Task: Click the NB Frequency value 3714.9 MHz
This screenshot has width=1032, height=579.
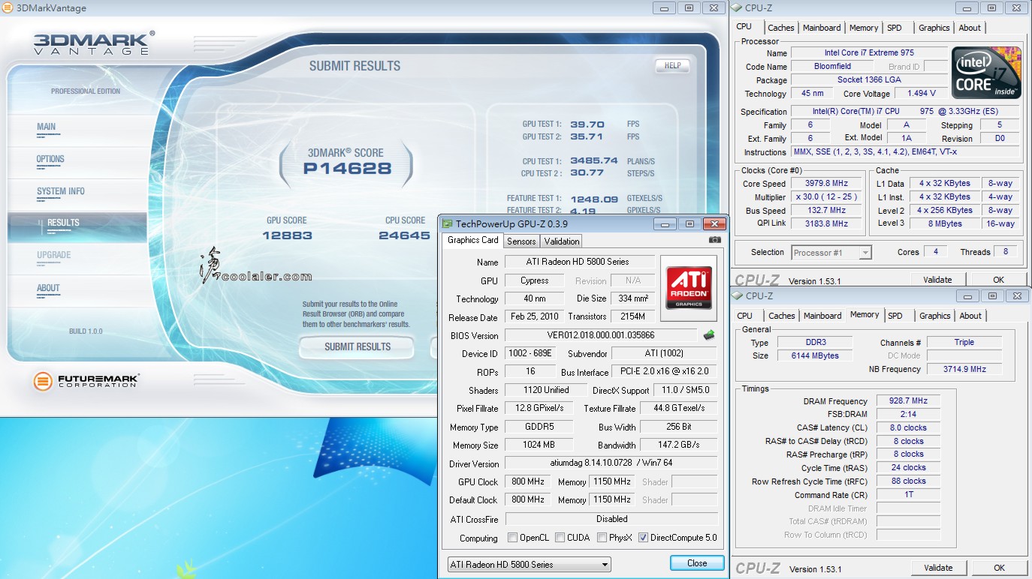Action: pos(964,369)
